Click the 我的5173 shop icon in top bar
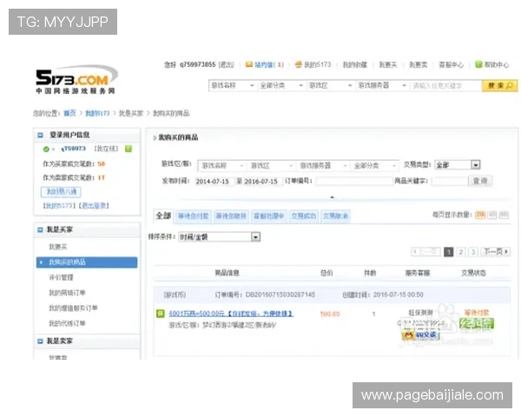This screenshot has height=417, width=521. pyautogui.click(x=299, y=64)
